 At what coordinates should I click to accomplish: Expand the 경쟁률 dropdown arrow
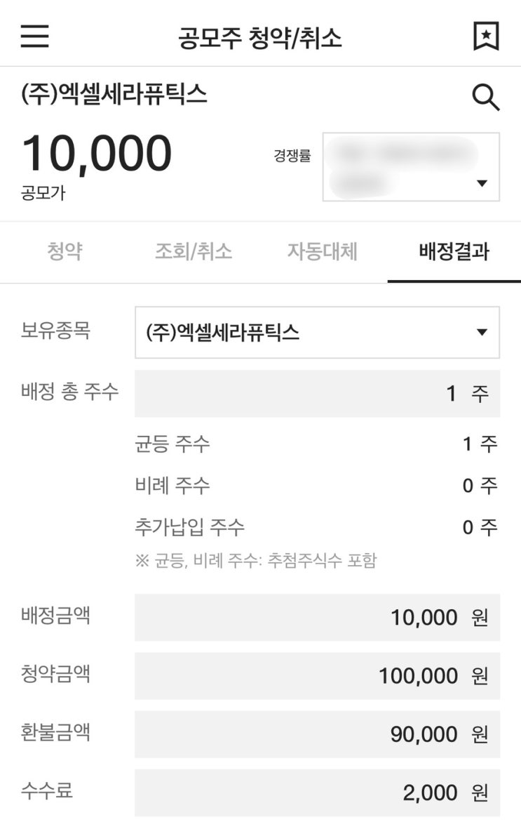pyautogui.click(x=481, y=183)
